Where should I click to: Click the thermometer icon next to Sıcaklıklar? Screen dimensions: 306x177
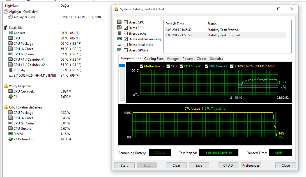tap(6, 28)
